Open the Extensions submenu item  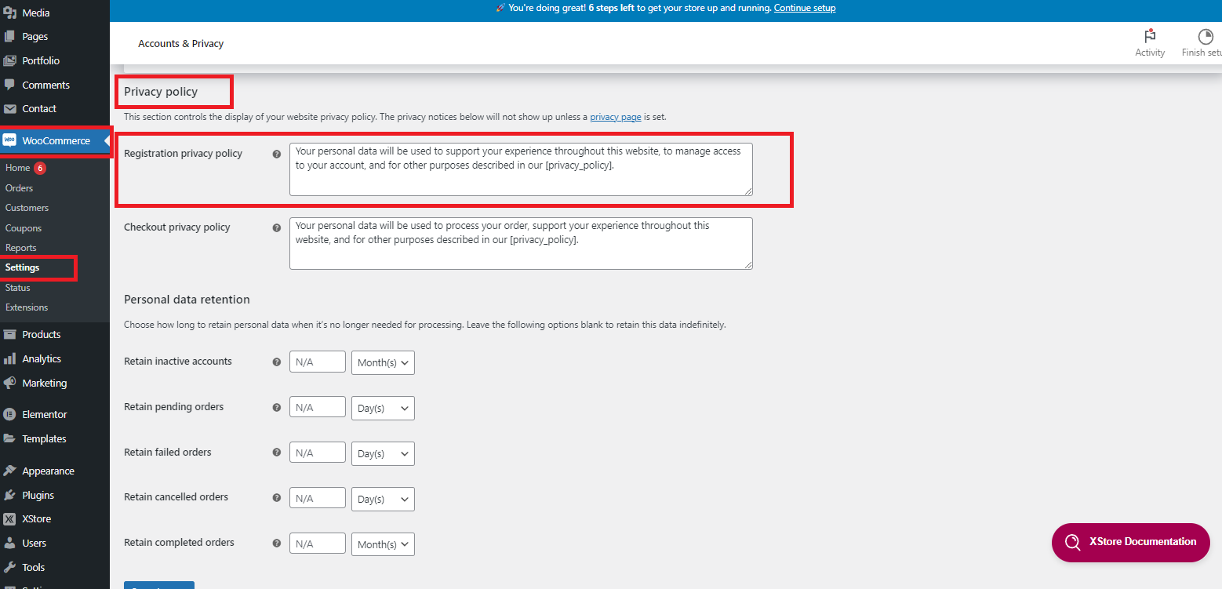(27, 307)
